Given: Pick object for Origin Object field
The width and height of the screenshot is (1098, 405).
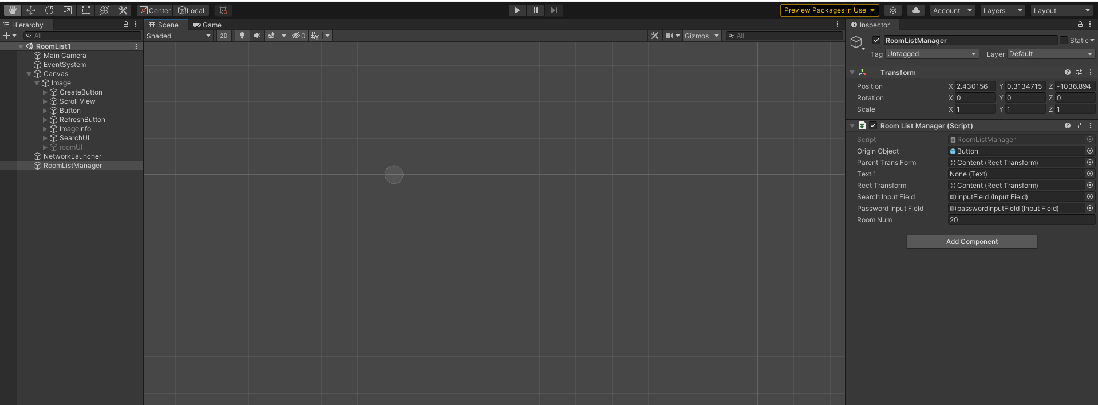Looking at the screenshot, I should coord(1090,151).
